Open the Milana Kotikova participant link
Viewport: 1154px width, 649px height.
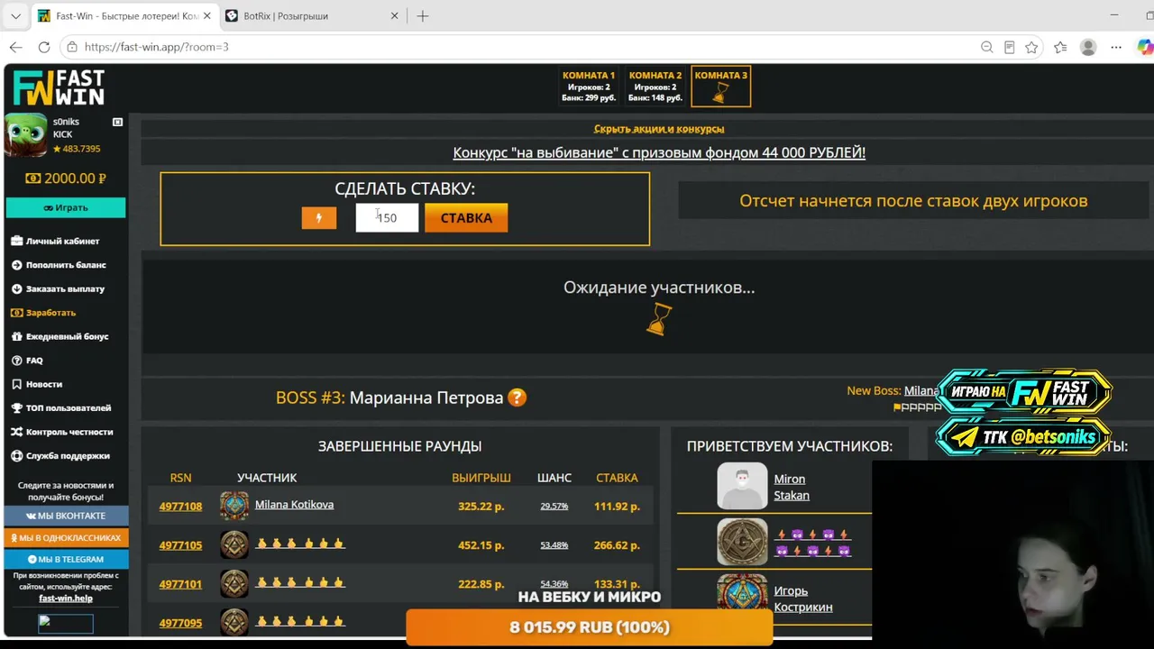[294, 505]
